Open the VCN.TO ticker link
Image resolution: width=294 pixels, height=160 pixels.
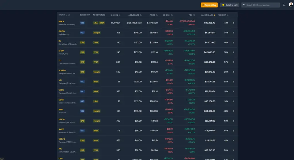click(62, 70)
